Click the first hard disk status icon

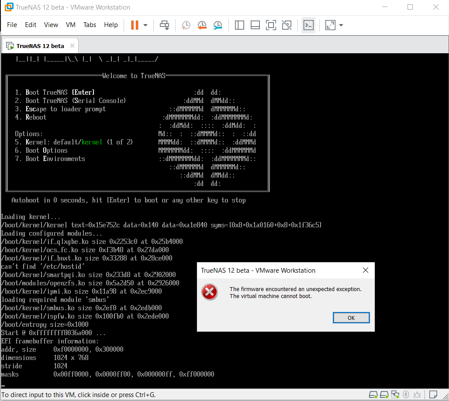click(373, 395)
